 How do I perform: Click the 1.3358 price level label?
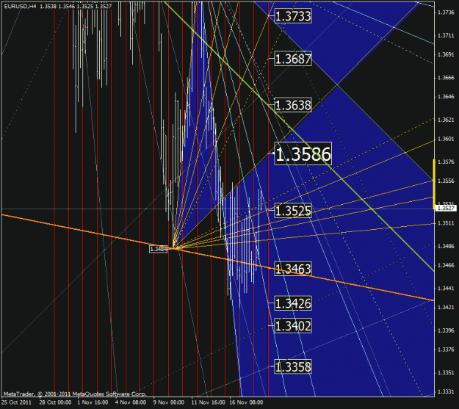click(293, 366)
